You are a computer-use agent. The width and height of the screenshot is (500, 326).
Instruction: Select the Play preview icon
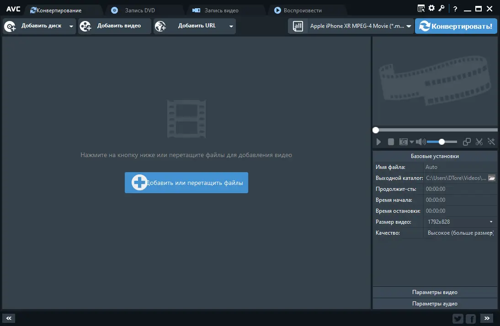tap(378, 142)
